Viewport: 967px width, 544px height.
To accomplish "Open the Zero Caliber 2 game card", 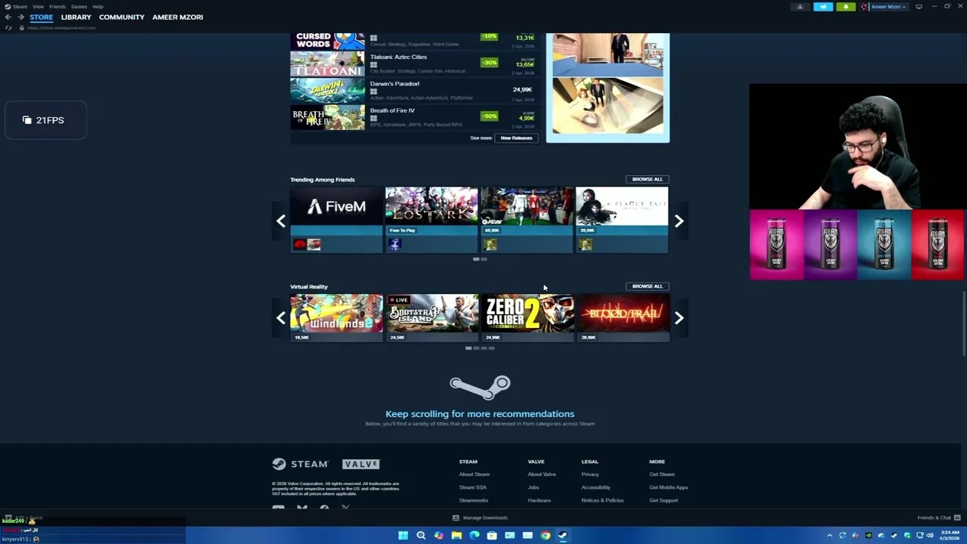I will [527, 318].
